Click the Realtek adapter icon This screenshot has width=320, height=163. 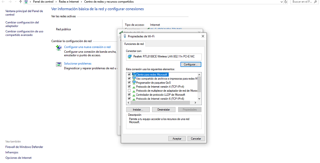[x=130, y=57]
